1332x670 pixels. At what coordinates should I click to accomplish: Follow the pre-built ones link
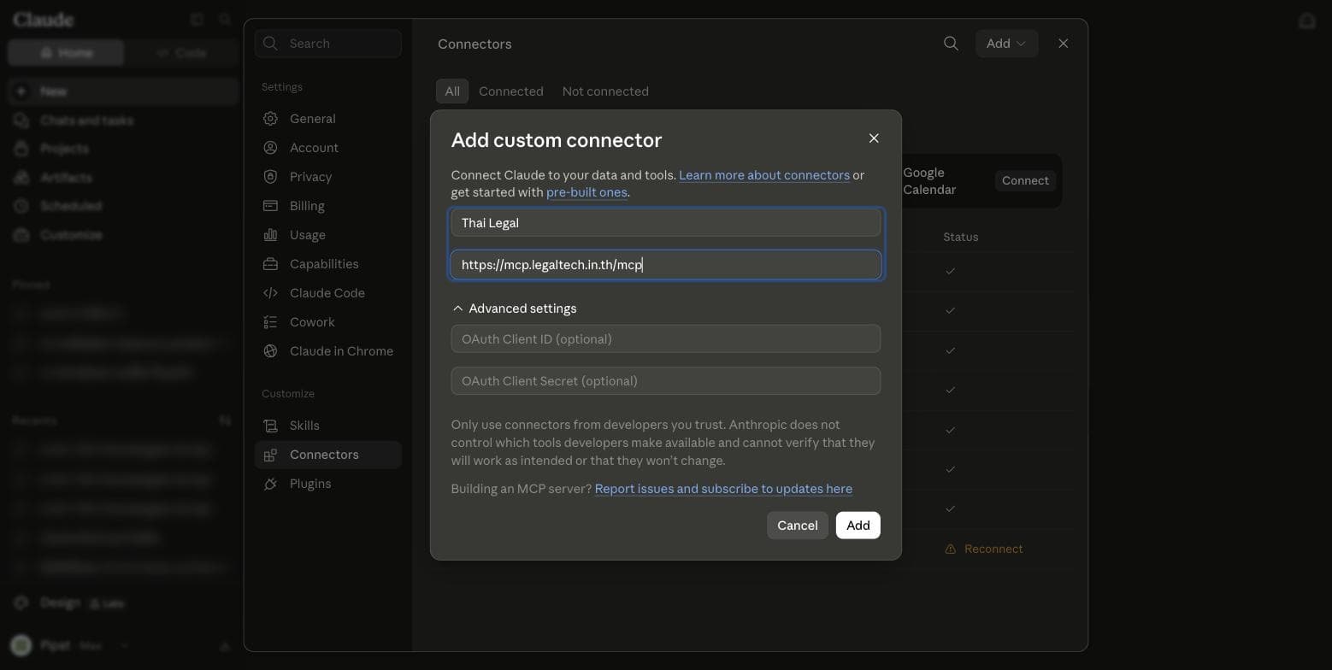(586, 192)
